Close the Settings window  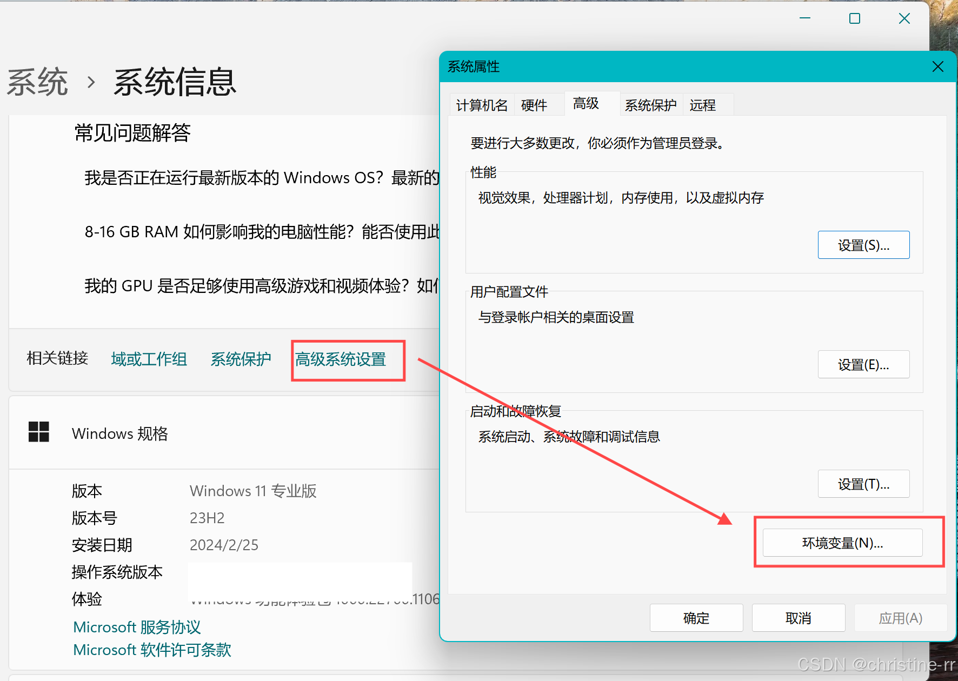click(904, 18)
